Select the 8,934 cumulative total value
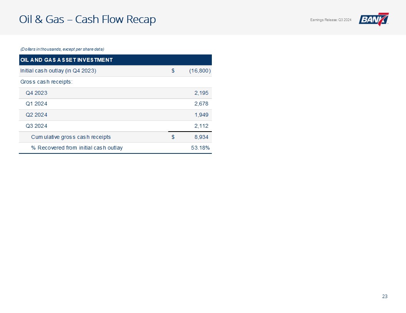 pyautogui.click(x=200, y=137)
